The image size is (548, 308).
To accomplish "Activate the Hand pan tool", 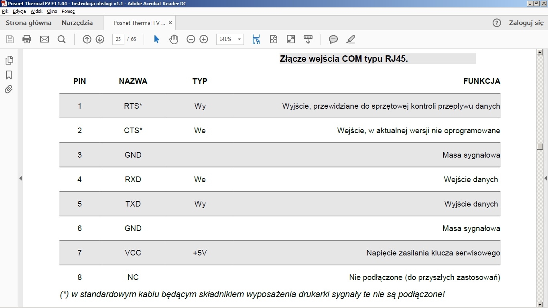I will [174, 39].
